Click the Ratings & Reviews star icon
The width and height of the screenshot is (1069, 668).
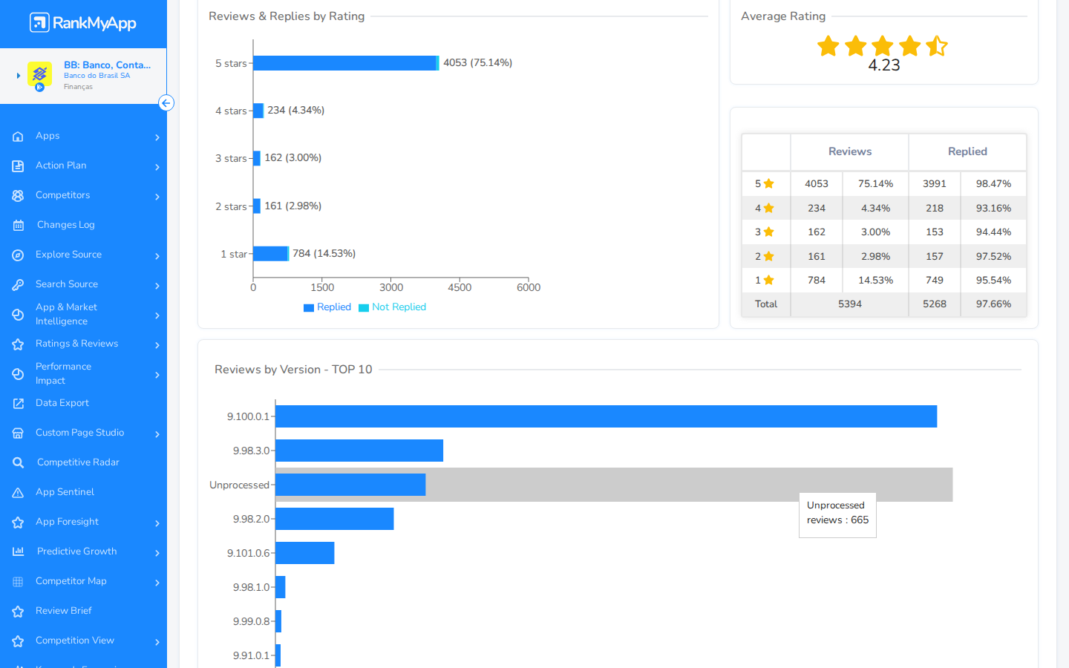[18, 344]
